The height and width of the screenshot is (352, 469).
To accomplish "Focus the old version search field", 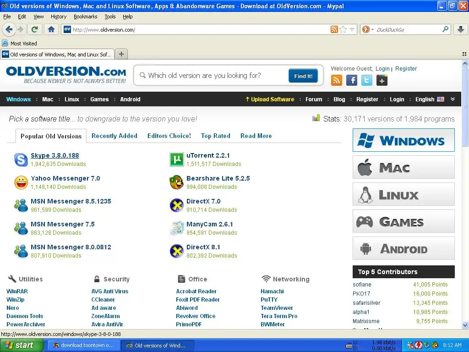I will coord(213,76).
